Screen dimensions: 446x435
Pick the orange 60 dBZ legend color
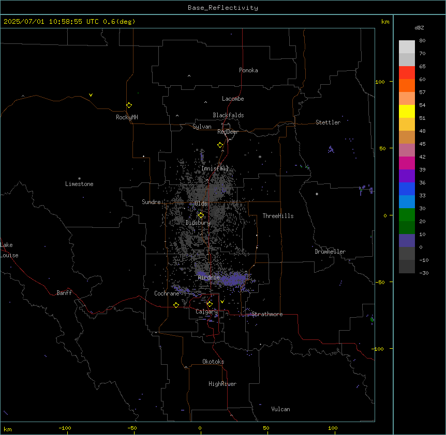point(407,85)
